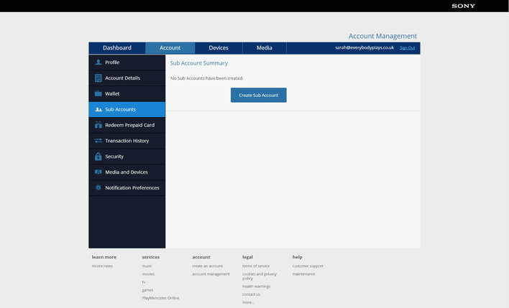The height and width of the screenshot is (308, 509).
Task: Click the Notification Preferences gear icon
Action: (98, 188)
